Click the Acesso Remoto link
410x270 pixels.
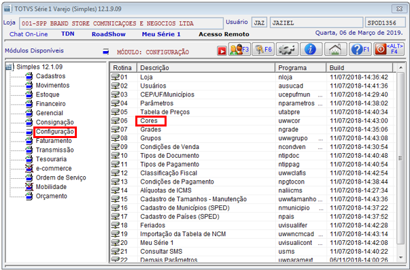pos(224,34)
